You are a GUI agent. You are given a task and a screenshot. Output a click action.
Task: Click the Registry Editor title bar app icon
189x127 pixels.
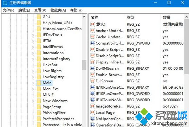point(5,3)
